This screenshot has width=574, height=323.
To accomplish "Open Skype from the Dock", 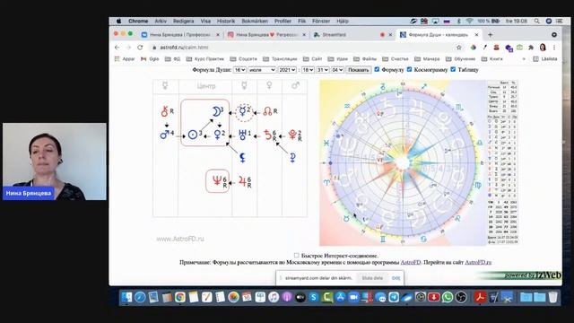I will [313, 297].
